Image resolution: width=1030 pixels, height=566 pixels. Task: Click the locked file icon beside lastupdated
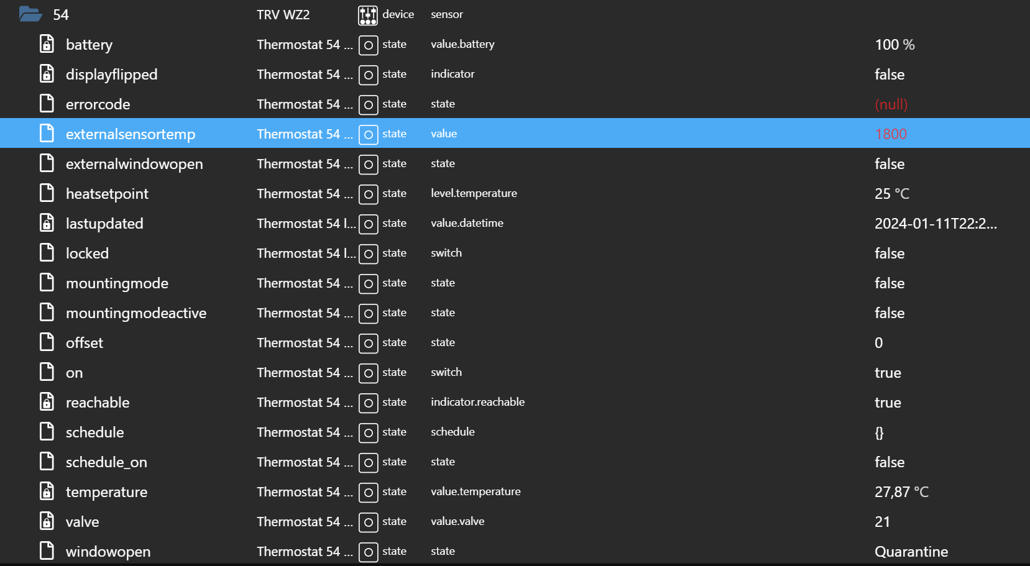(x=47, y=223)
